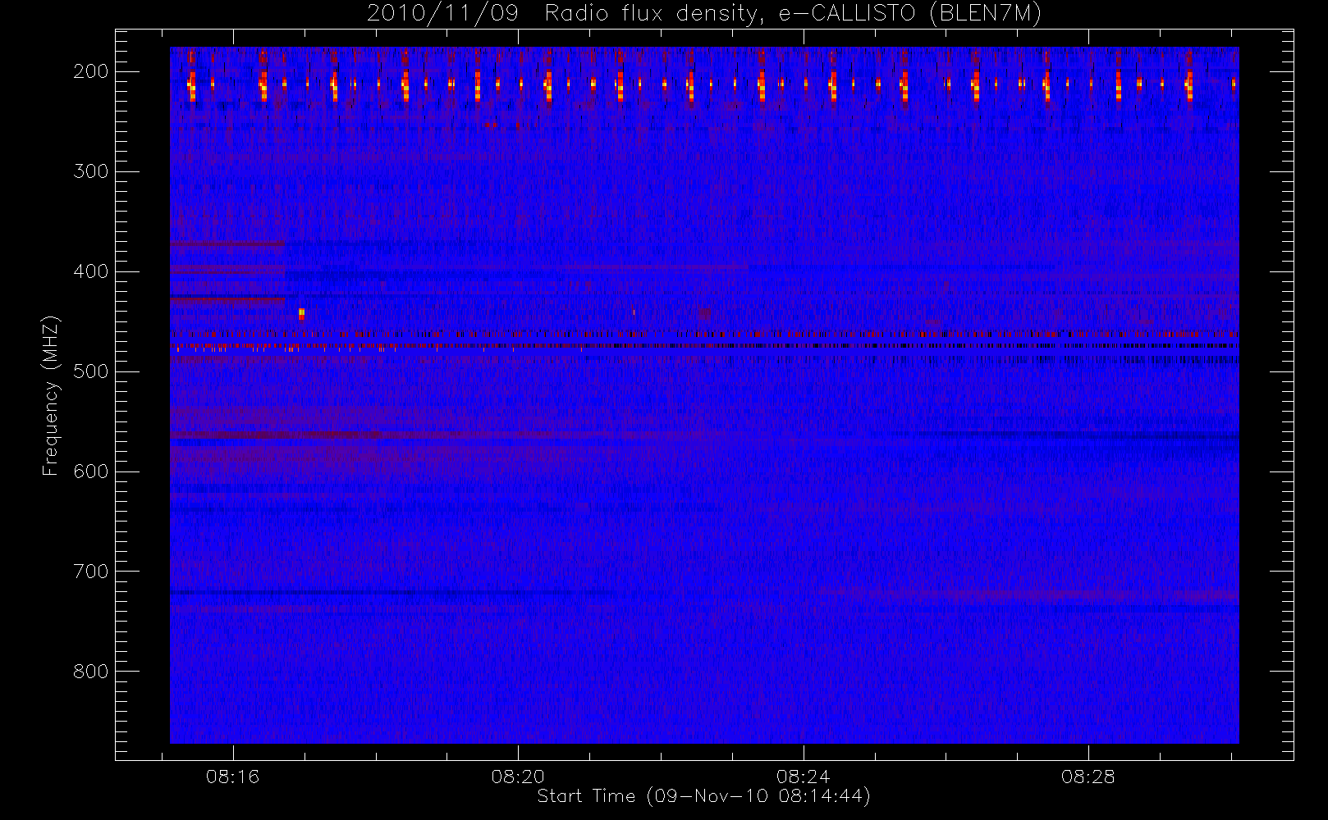This screenshot has width=1328, height=820.
Task: Select the 800 frequency tick label
Action: tap(90, 672)
